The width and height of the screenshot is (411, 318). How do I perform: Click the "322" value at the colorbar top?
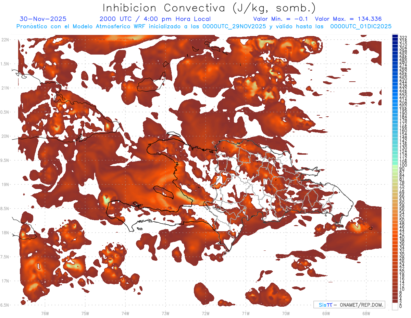[403, 37]
